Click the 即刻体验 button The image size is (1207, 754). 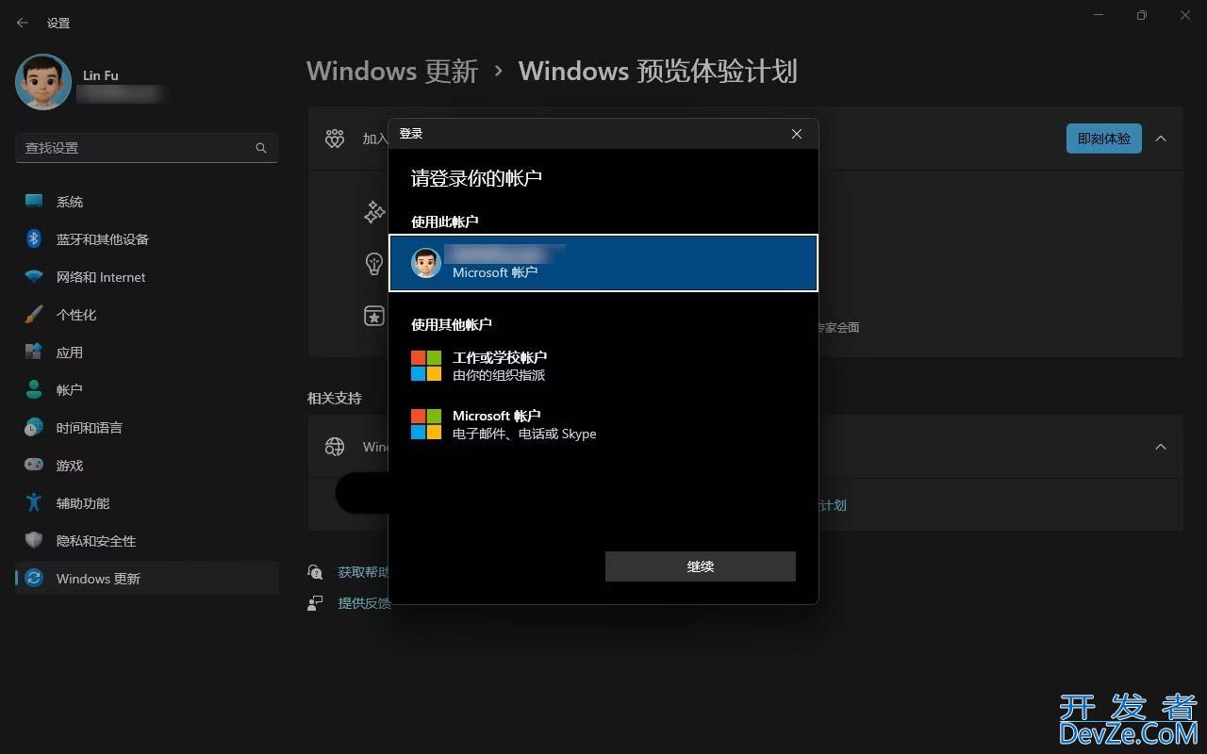(1104, 139)
